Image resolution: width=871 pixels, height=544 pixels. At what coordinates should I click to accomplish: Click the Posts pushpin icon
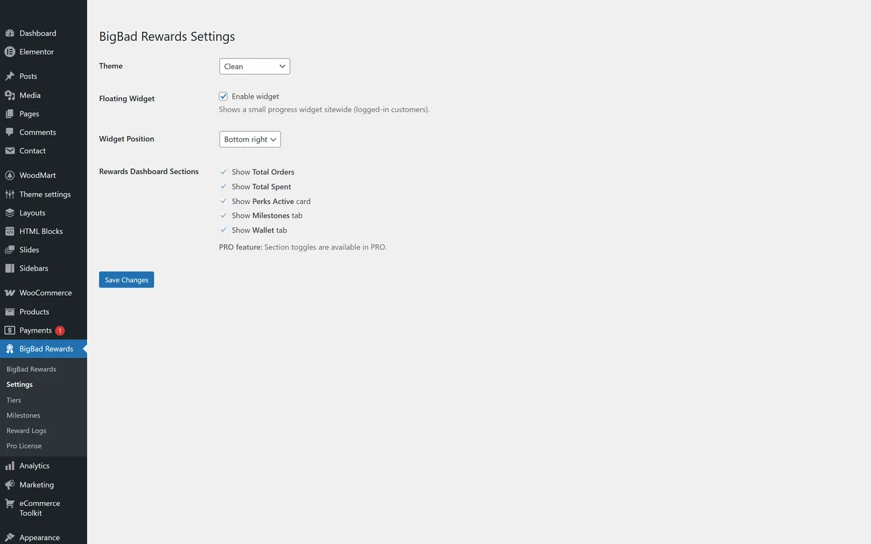10,76
